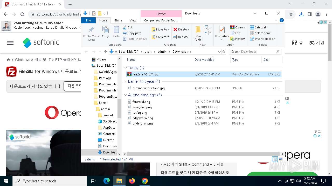Click Explorer Help question mark icon
The height and width of the screenshot is (186, 332).
tap(281, 20)
